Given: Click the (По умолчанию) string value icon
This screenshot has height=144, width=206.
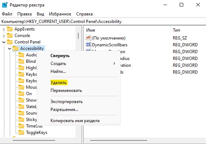Looking at the screenshot, I should (88, 38).
